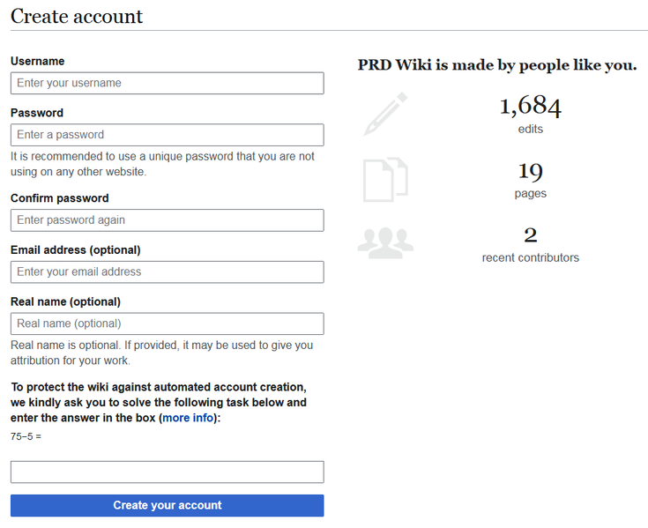Click the 'Confirm password' label

(x=60, y=198)
